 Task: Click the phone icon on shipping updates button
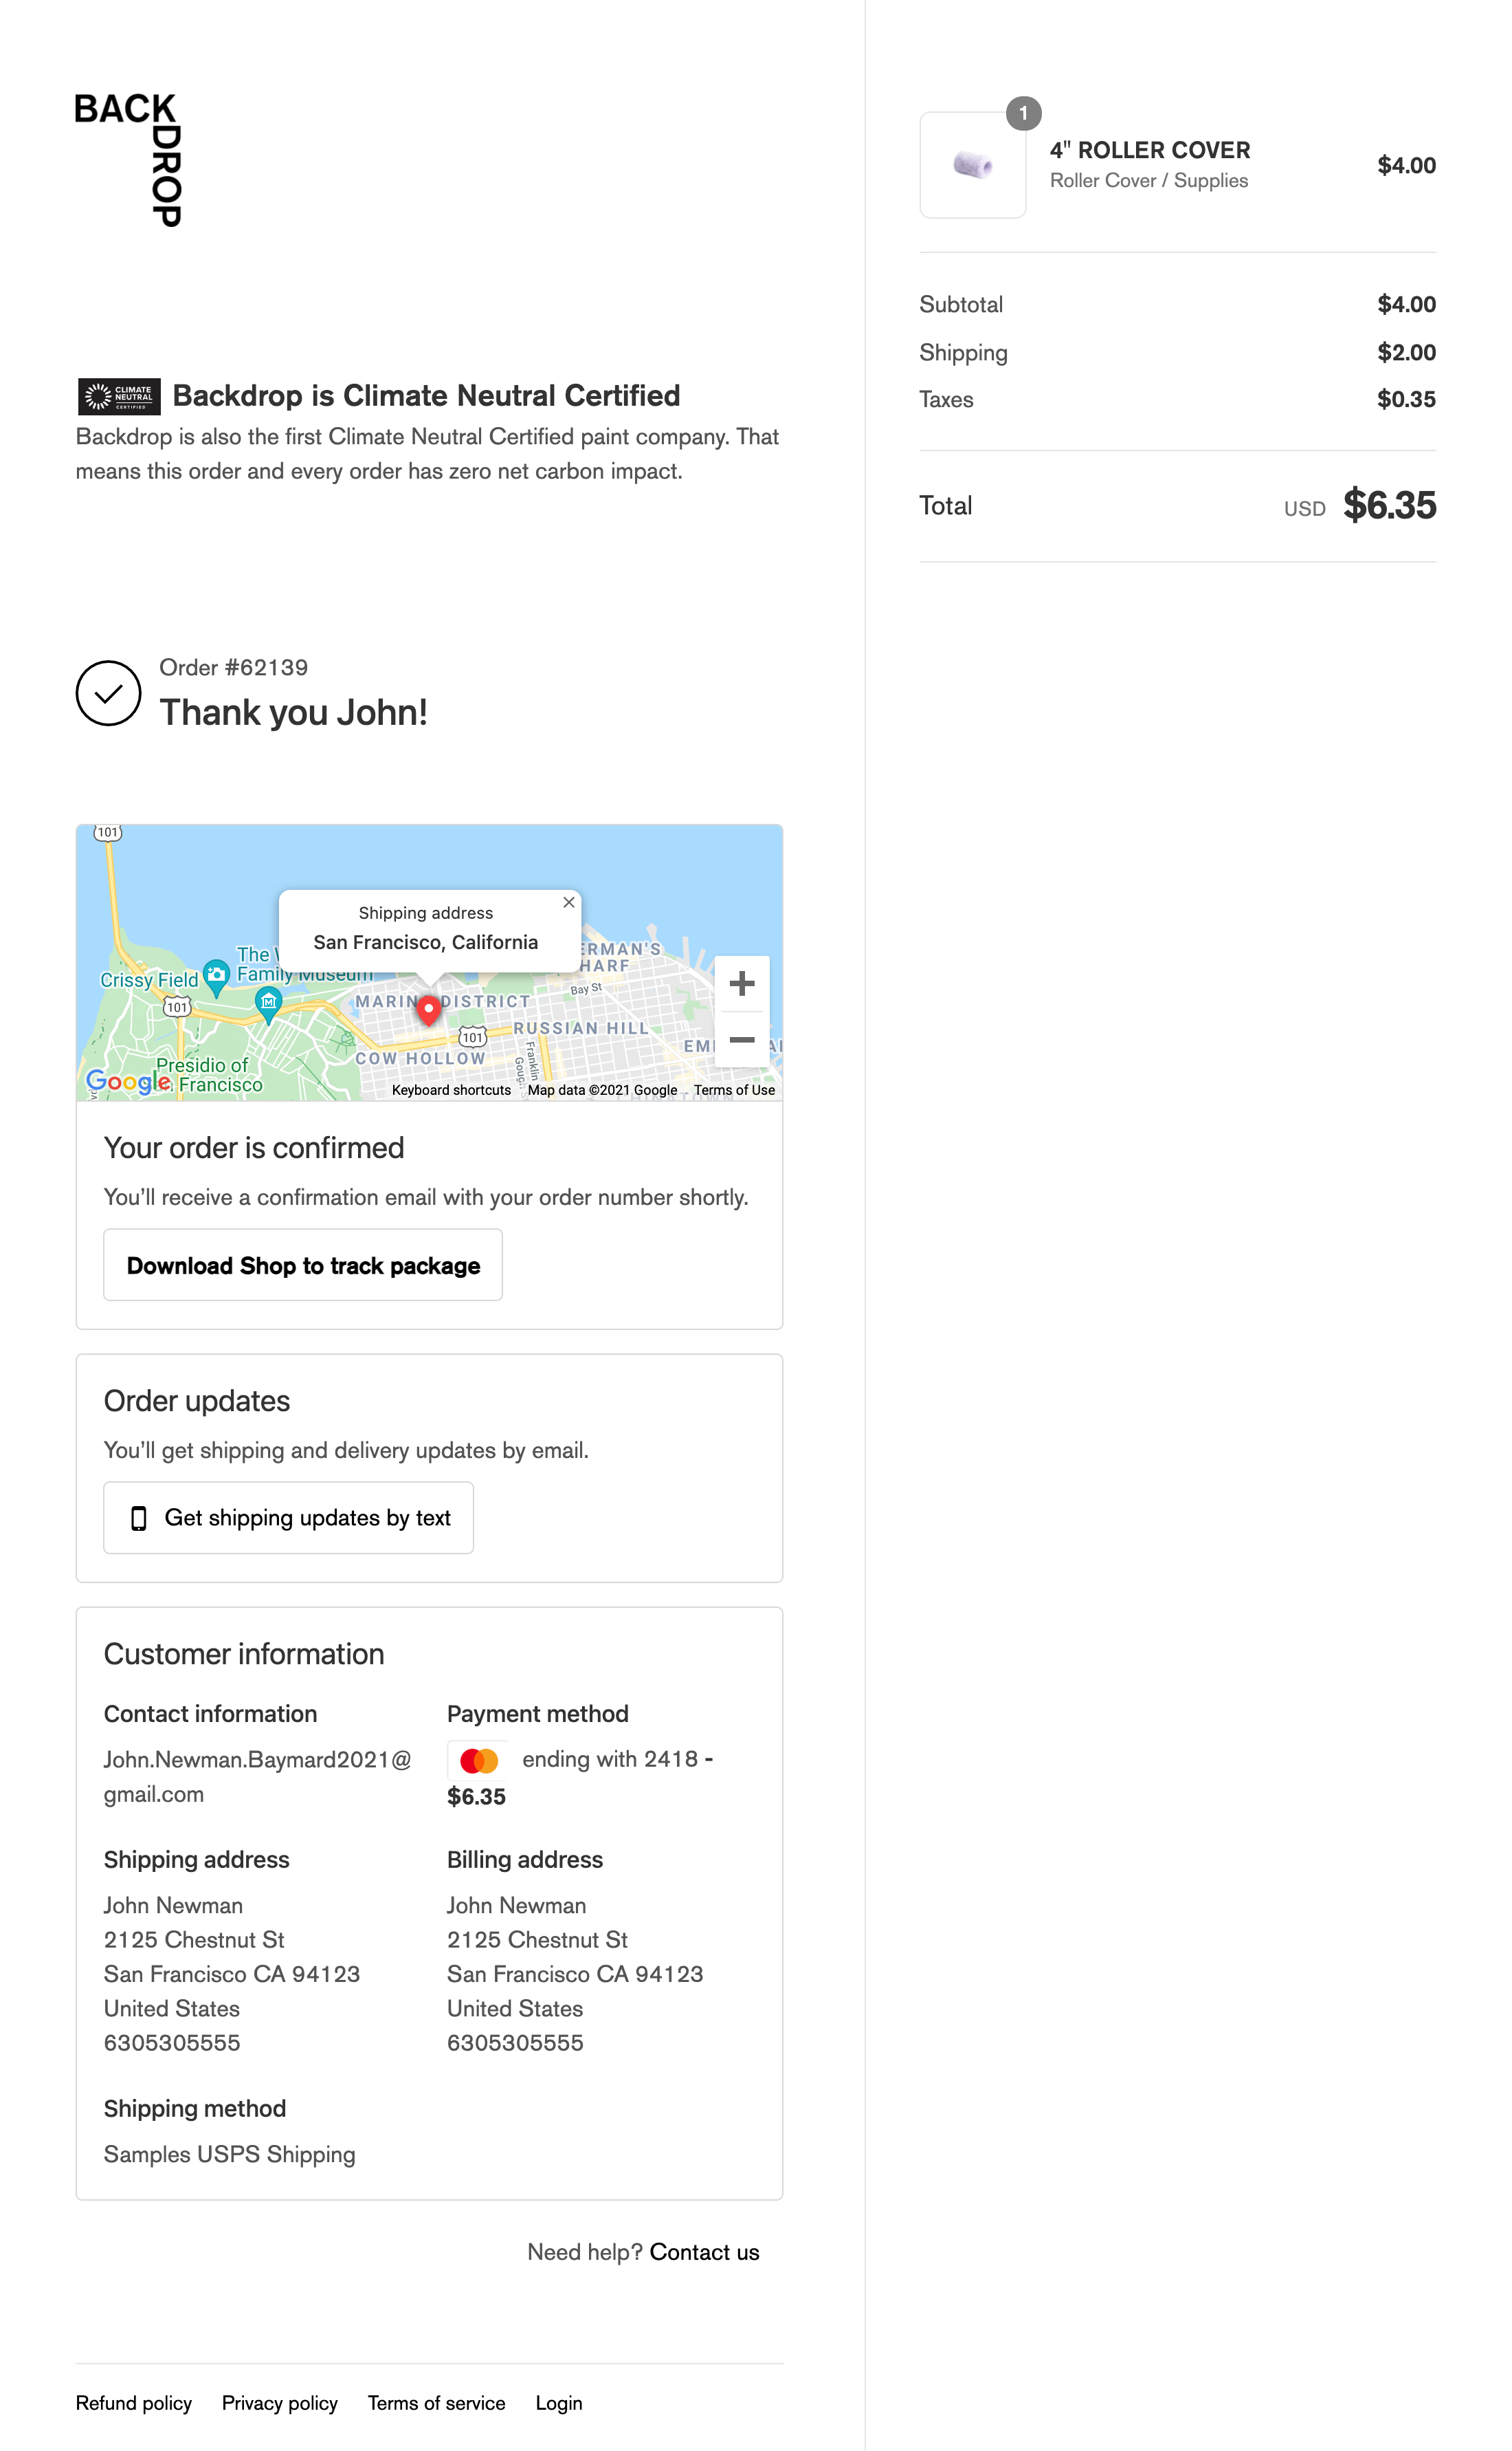coord(139,1518)
